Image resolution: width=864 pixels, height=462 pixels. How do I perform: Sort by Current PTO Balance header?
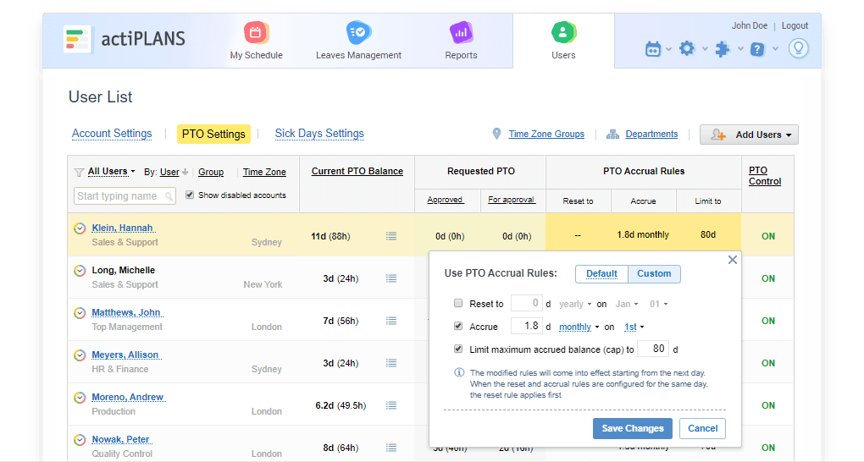pyautogui.click(x=357, y=171)
